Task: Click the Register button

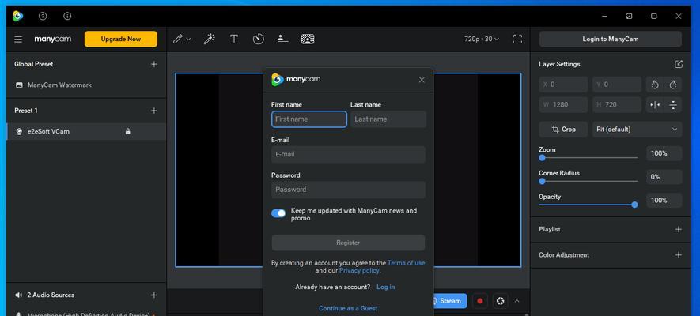Action: (x=348, y=243)
